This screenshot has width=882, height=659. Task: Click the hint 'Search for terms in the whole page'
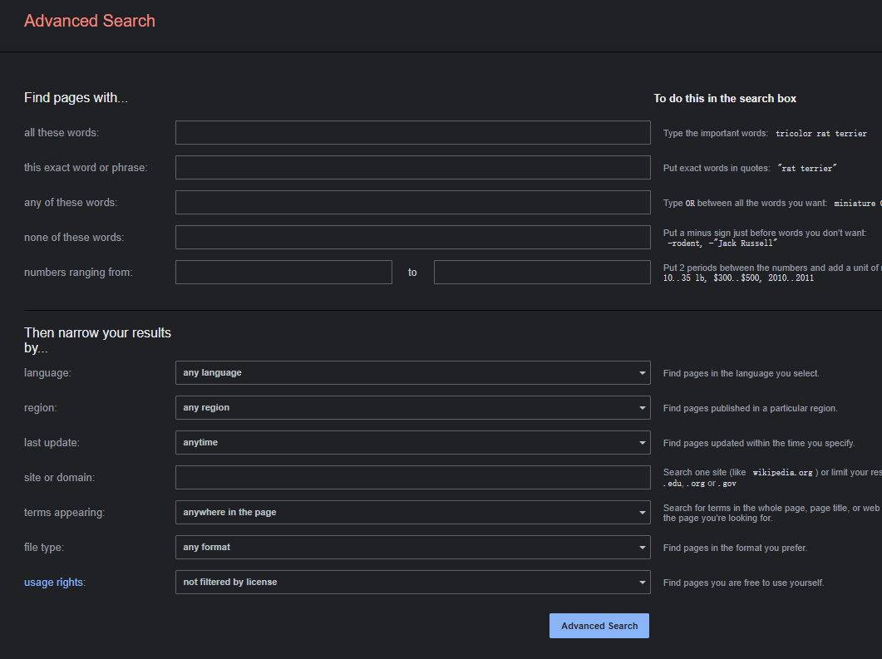772,513
